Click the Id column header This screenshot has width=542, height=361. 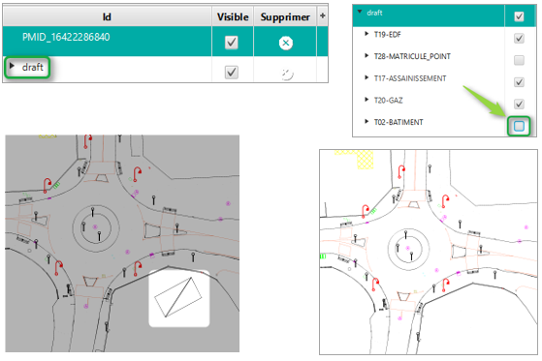[107, 16]
